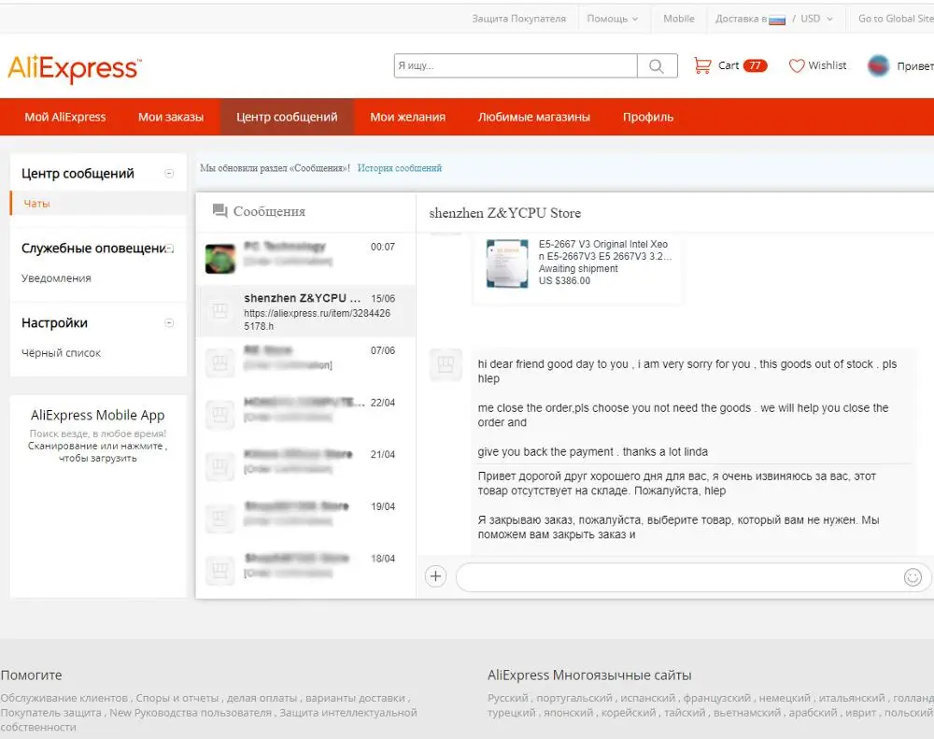Collapse the Центр сообщений sidebar section
This screenshot has height=739, width=934.
169,174
